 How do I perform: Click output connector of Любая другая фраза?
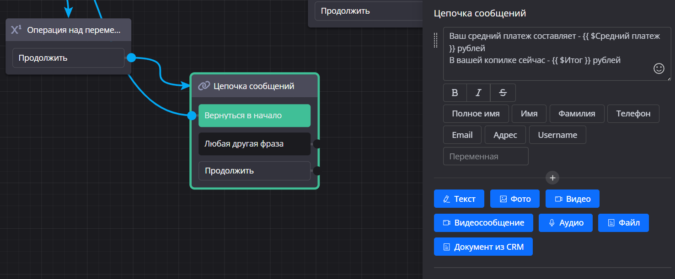click(x=316, y=144)
